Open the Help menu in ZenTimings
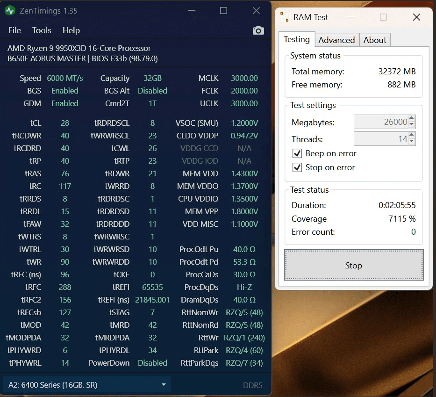436x397 pixels. 71,30
